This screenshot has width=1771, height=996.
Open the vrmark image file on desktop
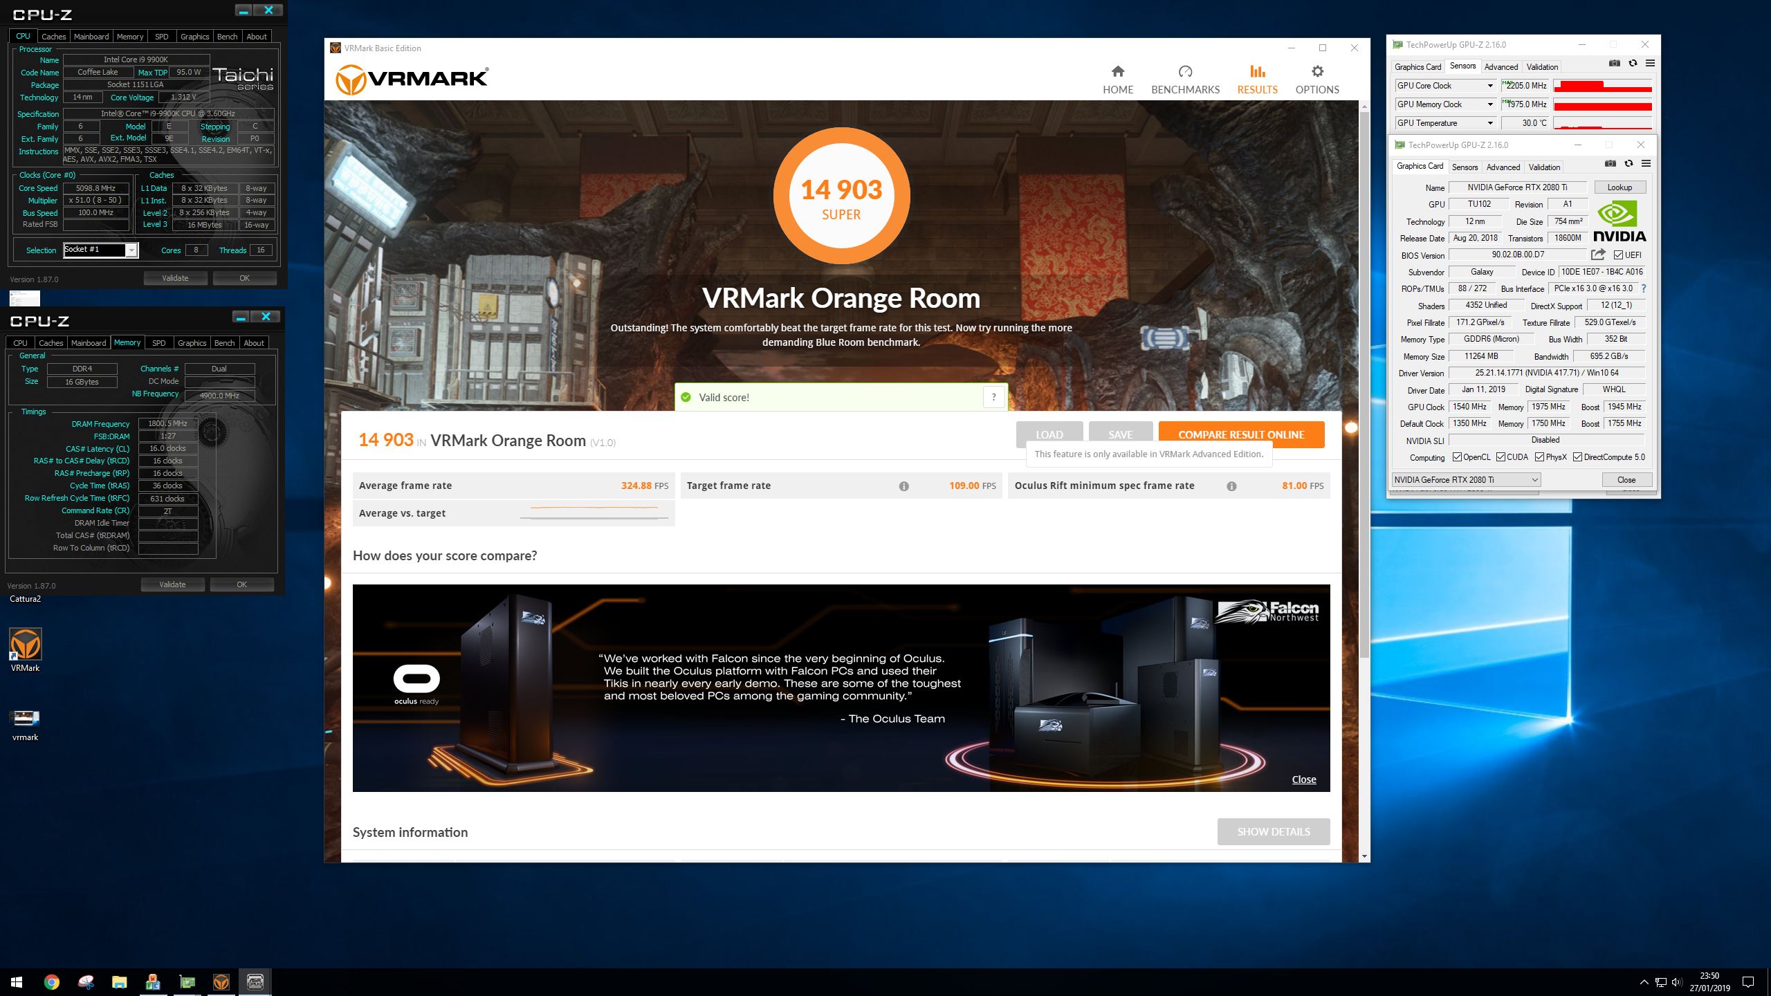click(26, 725)
